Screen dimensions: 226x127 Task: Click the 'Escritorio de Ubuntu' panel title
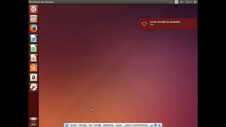(x=41, y=2)
